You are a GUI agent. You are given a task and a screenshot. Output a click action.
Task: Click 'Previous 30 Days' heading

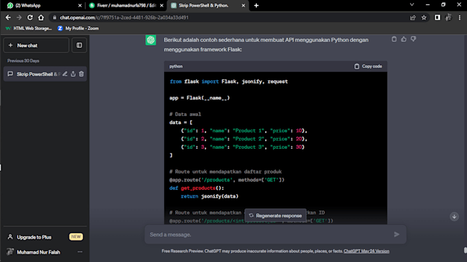23,60
